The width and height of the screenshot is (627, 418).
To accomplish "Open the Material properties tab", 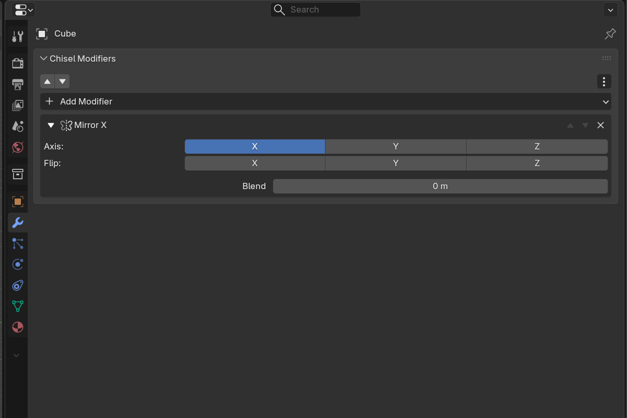I will coord(17,327).
